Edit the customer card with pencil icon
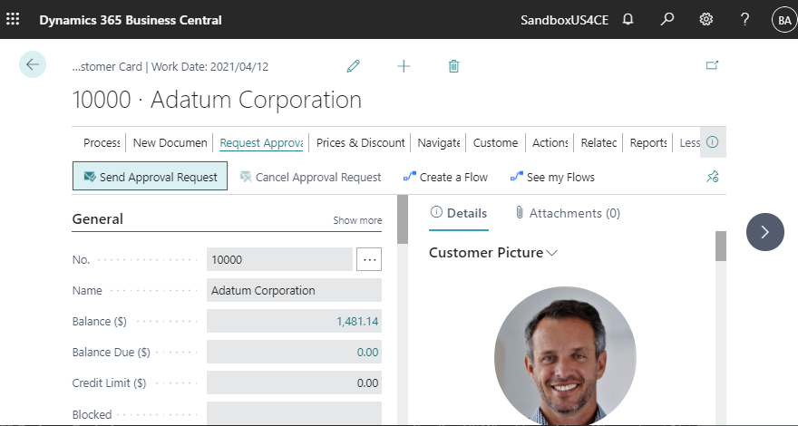Viewport: 798px width, 426px height. click(x=353, y=66)
